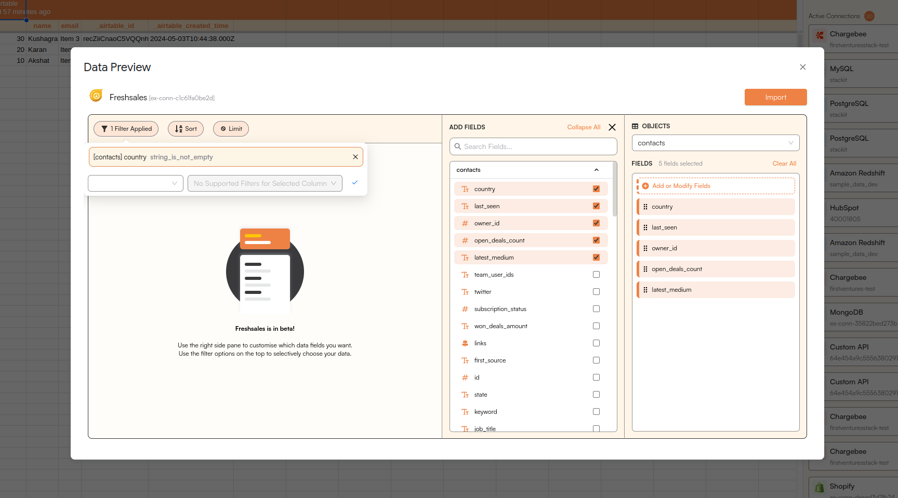Click the Freshsales logo icon
898x498 pixels.
click(x=96, y=96)
